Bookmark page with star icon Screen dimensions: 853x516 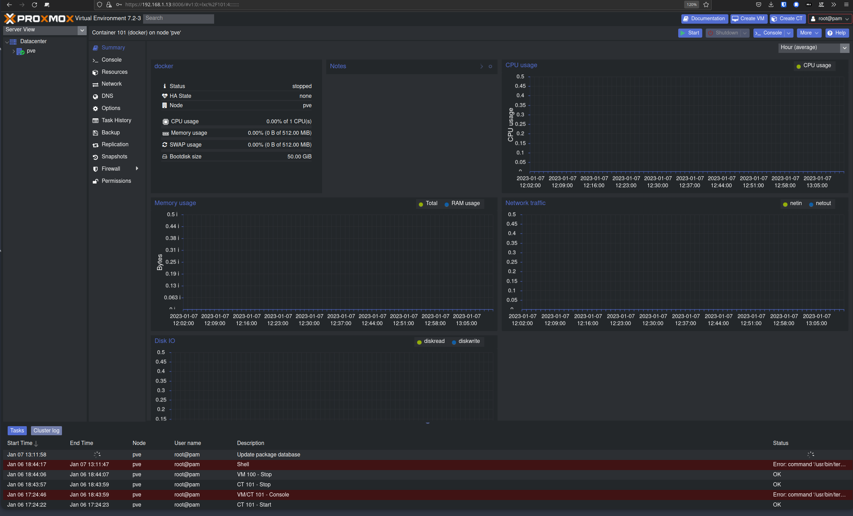(706, 5)
